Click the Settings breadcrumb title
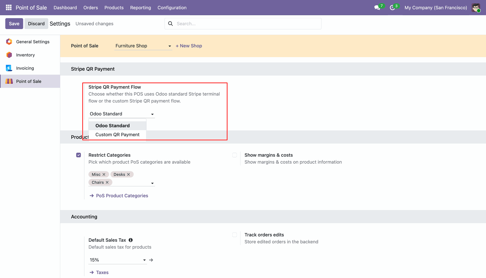 pos(60,24)
